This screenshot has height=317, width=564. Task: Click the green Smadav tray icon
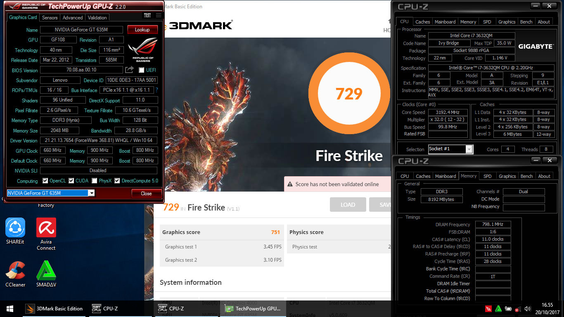498,309
